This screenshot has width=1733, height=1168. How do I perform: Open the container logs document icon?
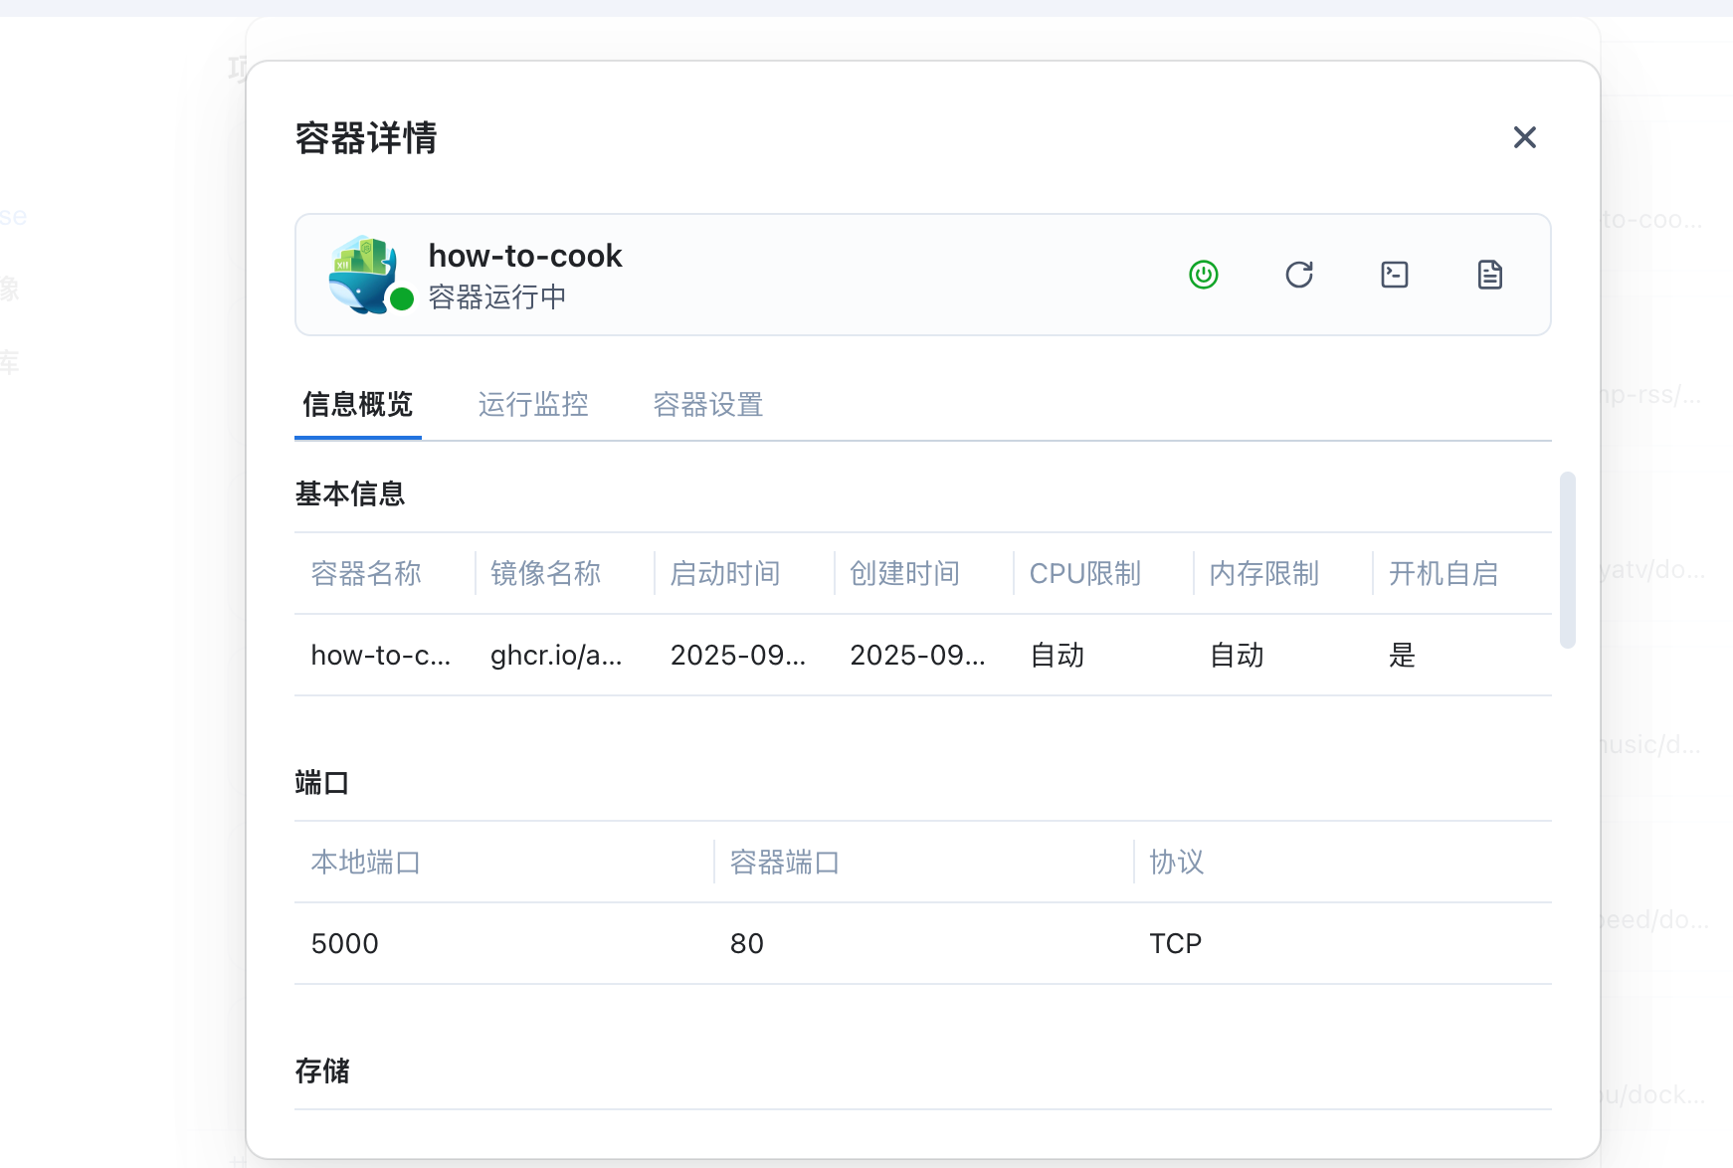point(1489,275)
